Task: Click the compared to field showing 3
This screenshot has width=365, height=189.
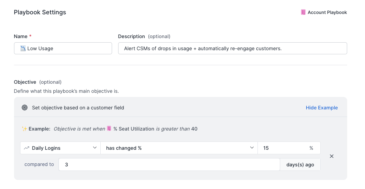Action: 169,164
